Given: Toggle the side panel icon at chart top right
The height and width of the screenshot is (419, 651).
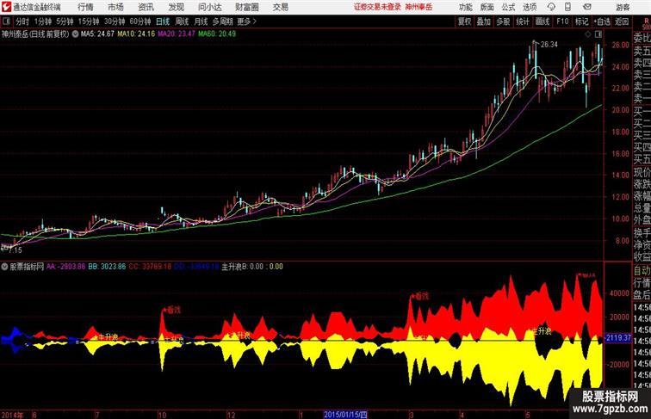Looking at the screenshot, I should (x=598, y=34).
